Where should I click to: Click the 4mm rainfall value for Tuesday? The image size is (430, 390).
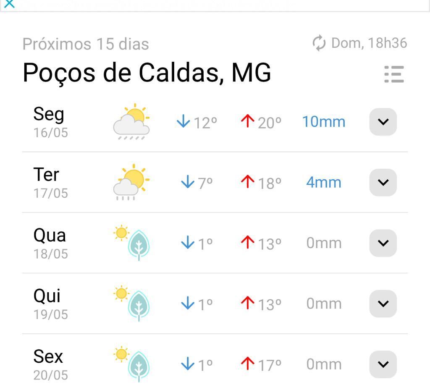(324, 182)
